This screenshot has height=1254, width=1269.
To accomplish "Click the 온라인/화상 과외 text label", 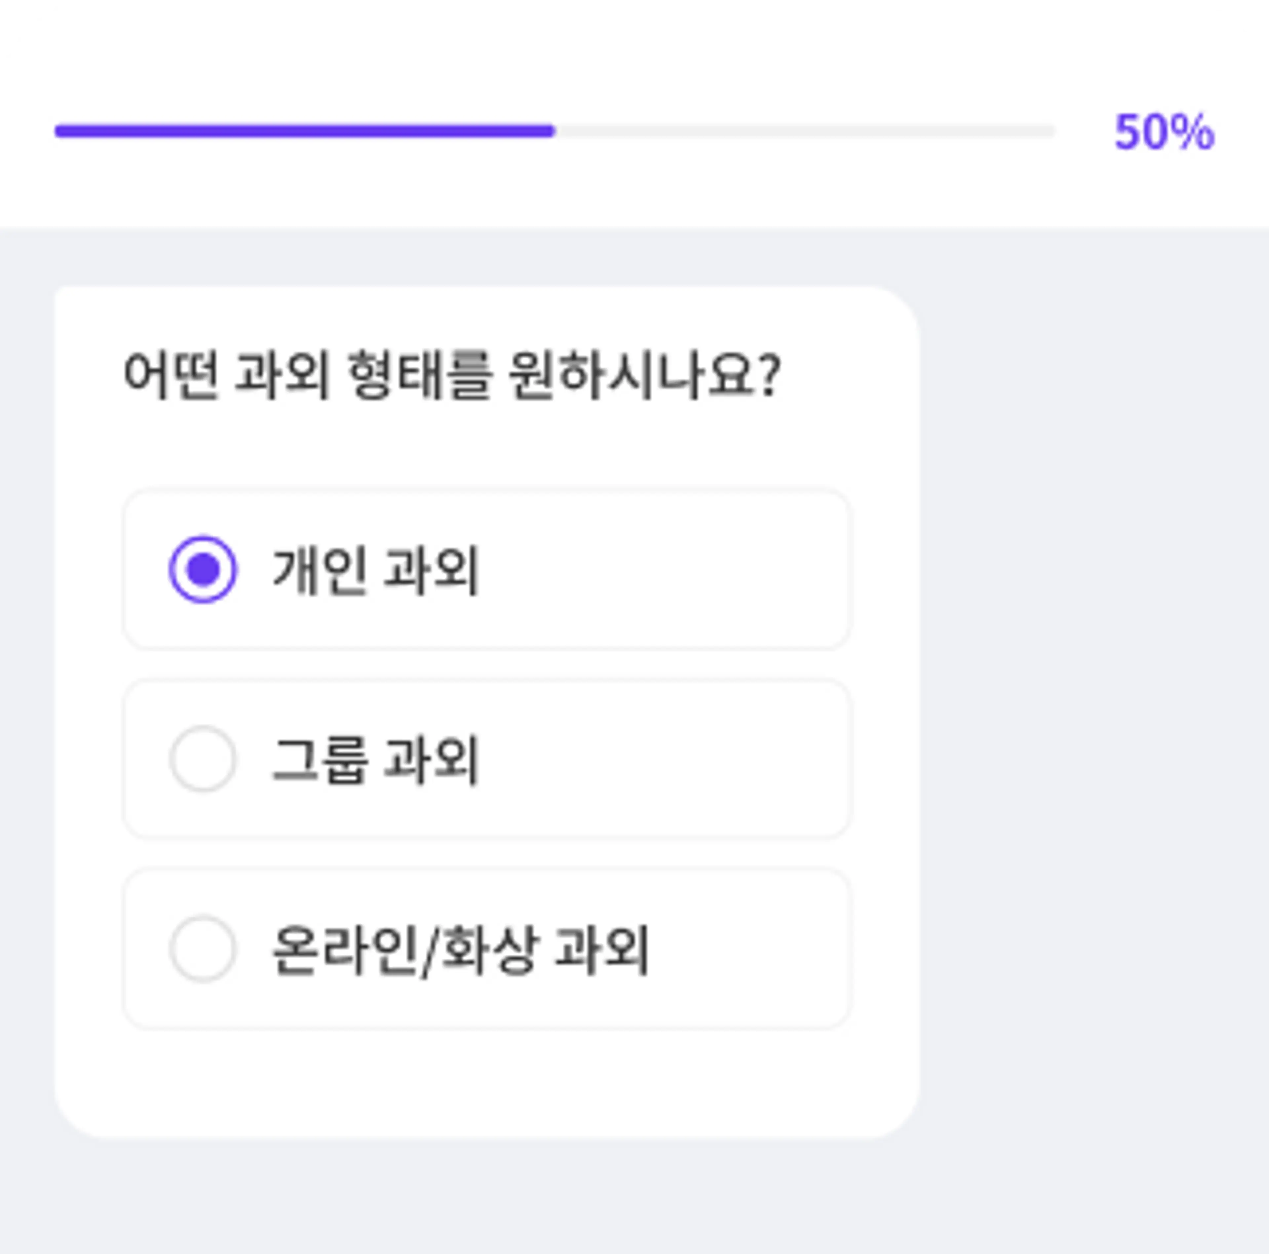I will tap(460, 949).
